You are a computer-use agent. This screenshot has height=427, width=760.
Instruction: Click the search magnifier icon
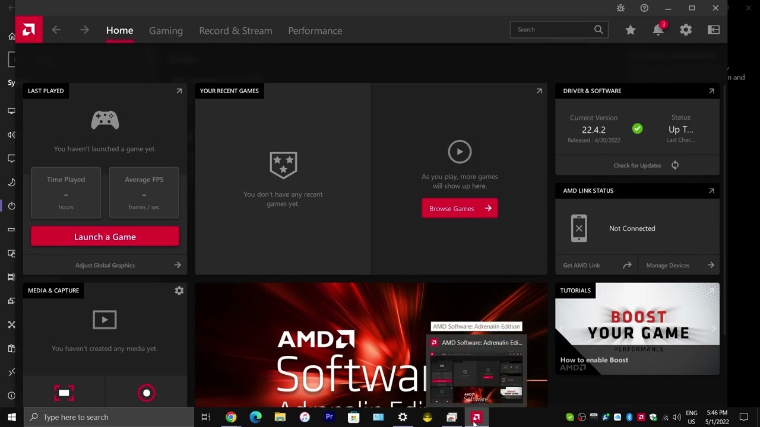pyautogui.click(x=598, y=30)
